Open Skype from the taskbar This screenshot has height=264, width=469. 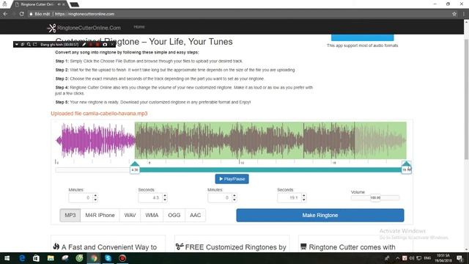pos(108,258)
